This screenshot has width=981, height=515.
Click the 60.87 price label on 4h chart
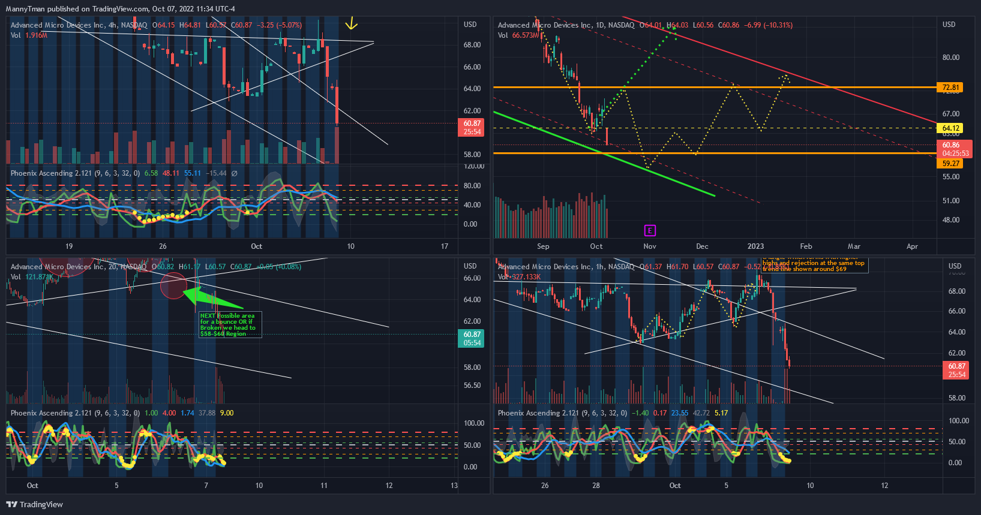click(x=472, y=128)
